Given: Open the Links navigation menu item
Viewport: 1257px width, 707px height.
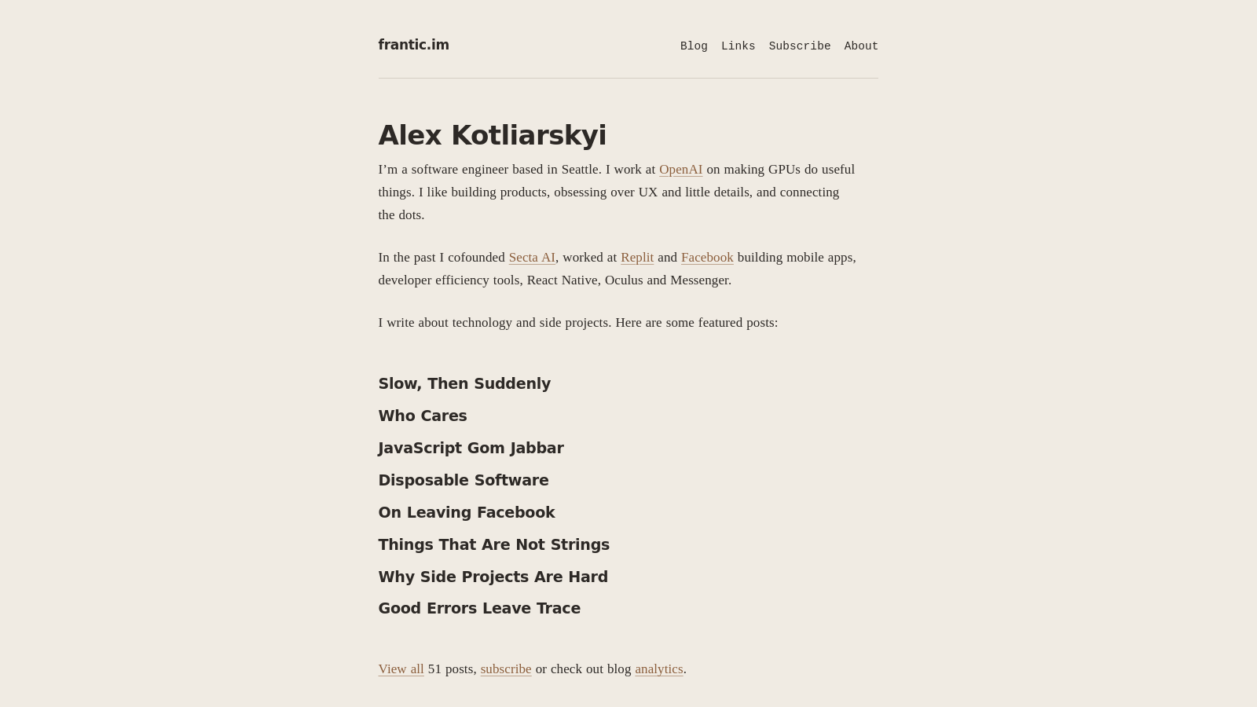Looking at the screenshot, I should tap(738, 46).
